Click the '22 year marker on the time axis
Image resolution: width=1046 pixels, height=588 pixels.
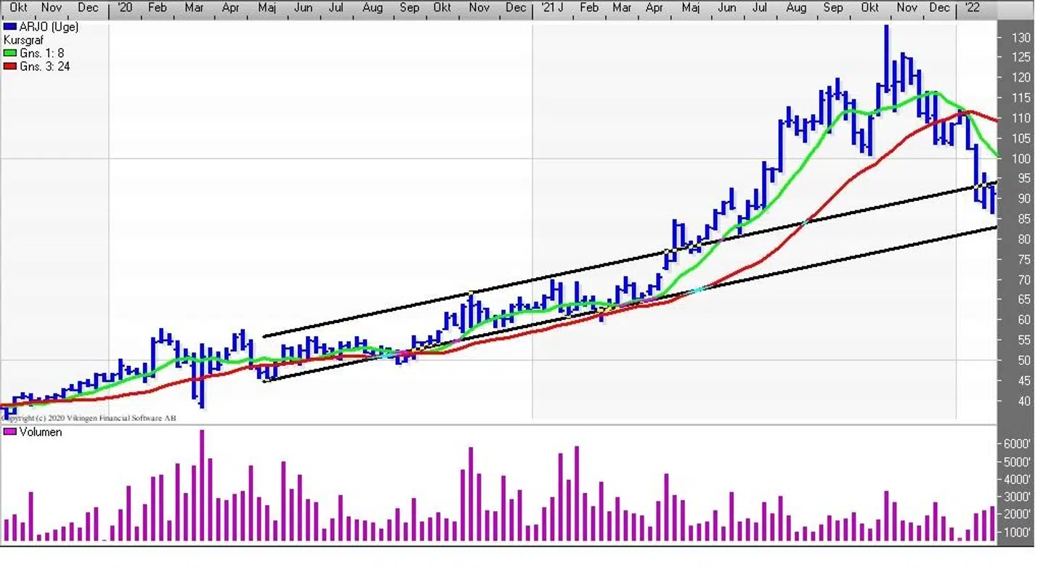click(970, 8)
